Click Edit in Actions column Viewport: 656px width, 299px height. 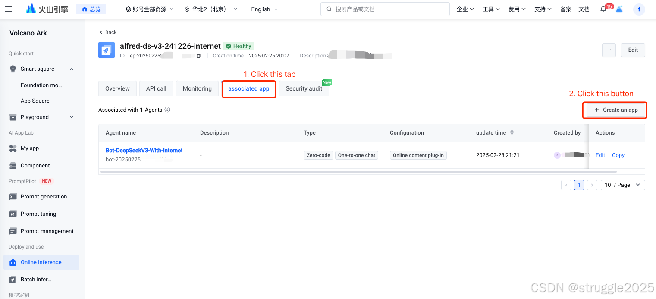pyautogui.click(x=600, y=155)
